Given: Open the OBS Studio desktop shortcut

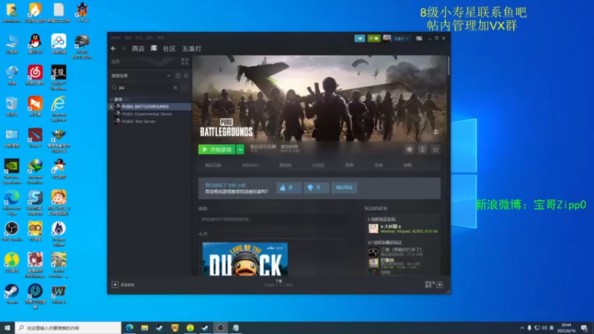Looking at the screenshot, I should click(x=11, y=232).
